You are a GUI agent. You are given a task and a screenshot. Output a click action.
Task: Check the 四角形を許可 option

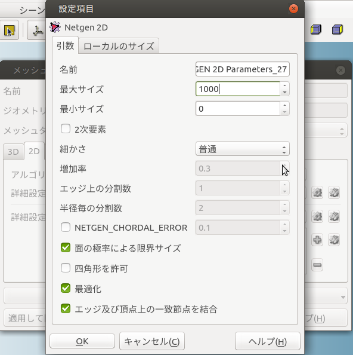66,268
